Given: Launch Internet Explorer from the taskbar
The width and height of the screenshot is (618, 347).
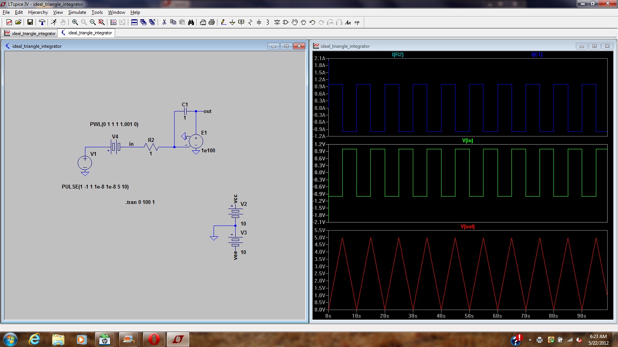Looking at the screenshot, I should tap(34, 340).
